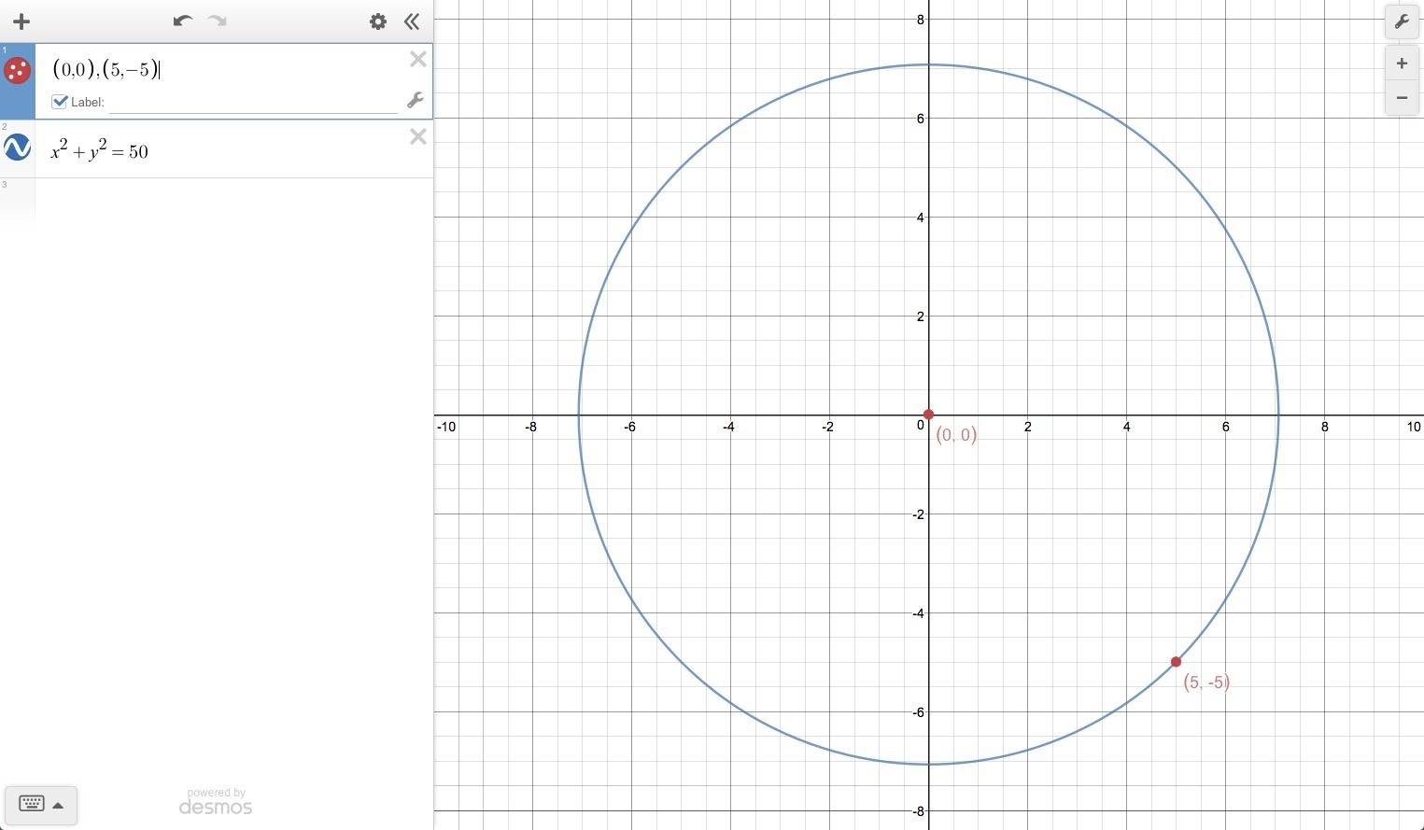Expand keyboard options arrow
The height and width of the screenshot is (830, 1424).
coord(58,805)
